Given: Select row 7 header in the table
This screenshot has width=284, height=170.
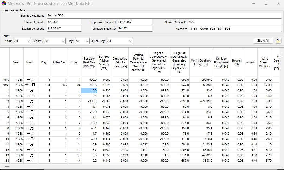Looking at the screenshot, I should pyautogui.click(x=5, y=123).
